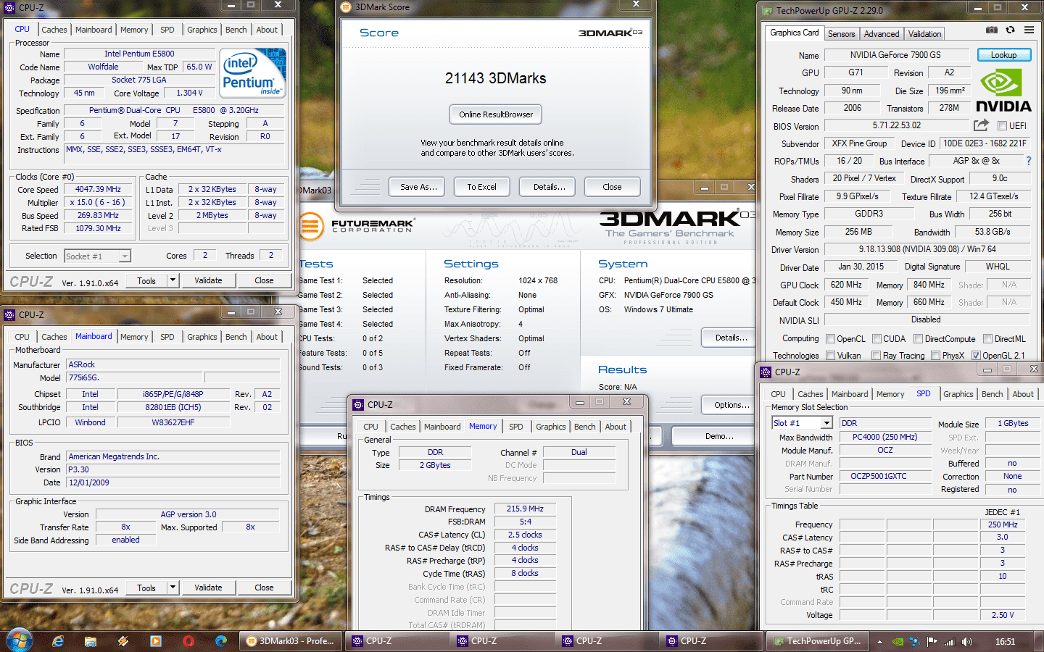Viewport: 1044px width, 652px height.
Task: Click Save As... in 3DMark Score dialog
Action: pyautogui.click(x=418, y=187)
